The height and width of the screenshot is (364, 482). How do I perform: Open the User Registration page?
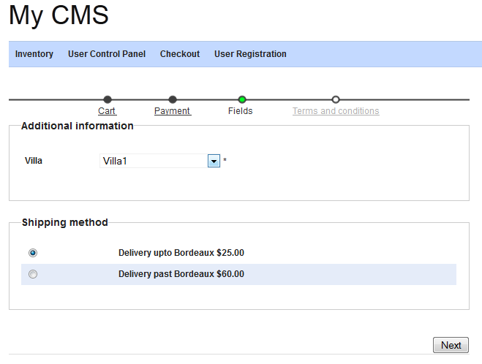pos(250,54)
